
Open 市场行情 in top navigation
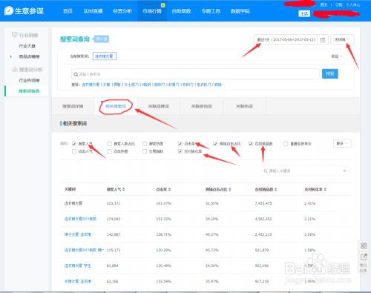(152, 11)
